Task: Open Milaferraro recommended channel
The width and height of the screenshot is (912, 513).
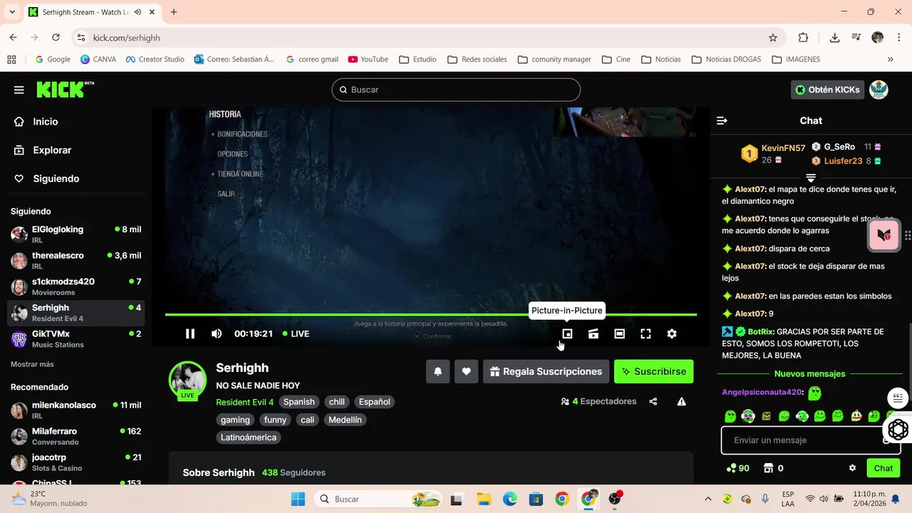Action: [x=76, y=436]
